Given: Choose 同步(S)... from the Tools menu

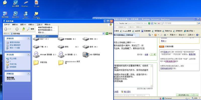Looking at the screenshot, I should tap(47, 33).
